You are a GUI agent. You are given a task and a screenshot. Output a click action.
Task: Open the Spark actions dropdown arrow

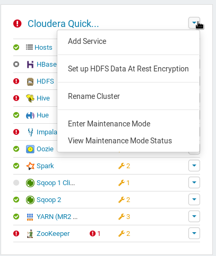click(x=194, y=166)
